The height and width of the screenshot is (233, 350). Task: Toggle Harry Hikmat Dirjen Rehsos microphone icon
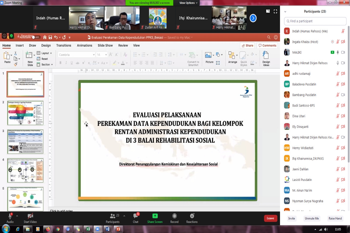(x=338, y=63)
